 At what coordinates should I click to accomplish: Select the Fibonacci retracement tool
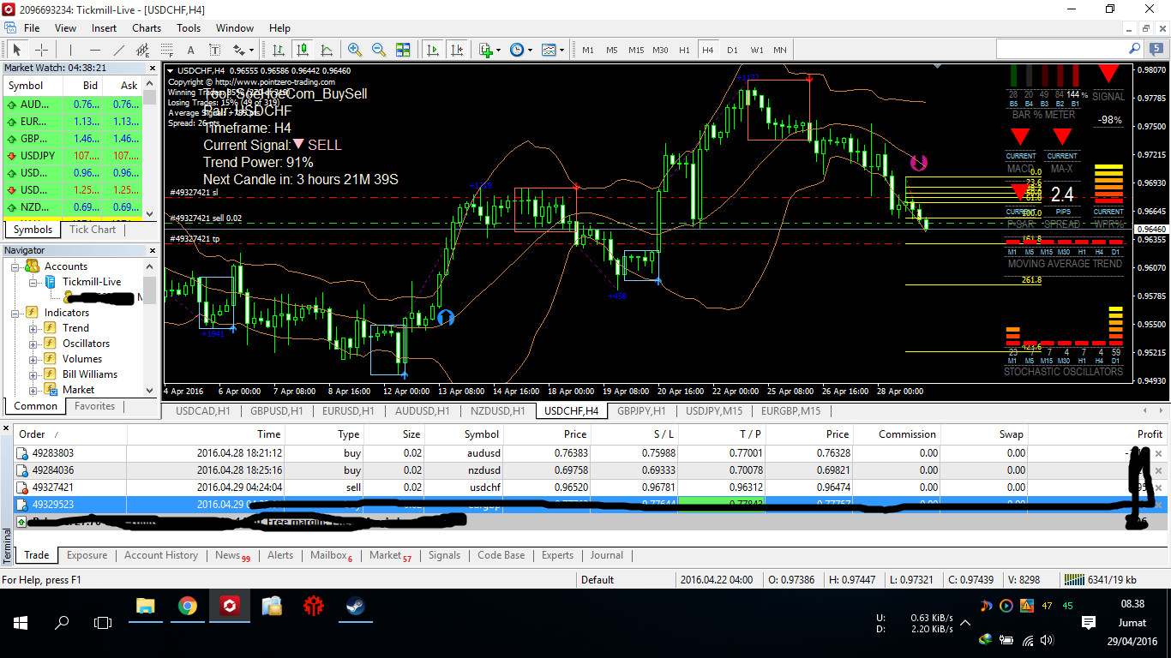pyautogui.click(x=167, y=50)
